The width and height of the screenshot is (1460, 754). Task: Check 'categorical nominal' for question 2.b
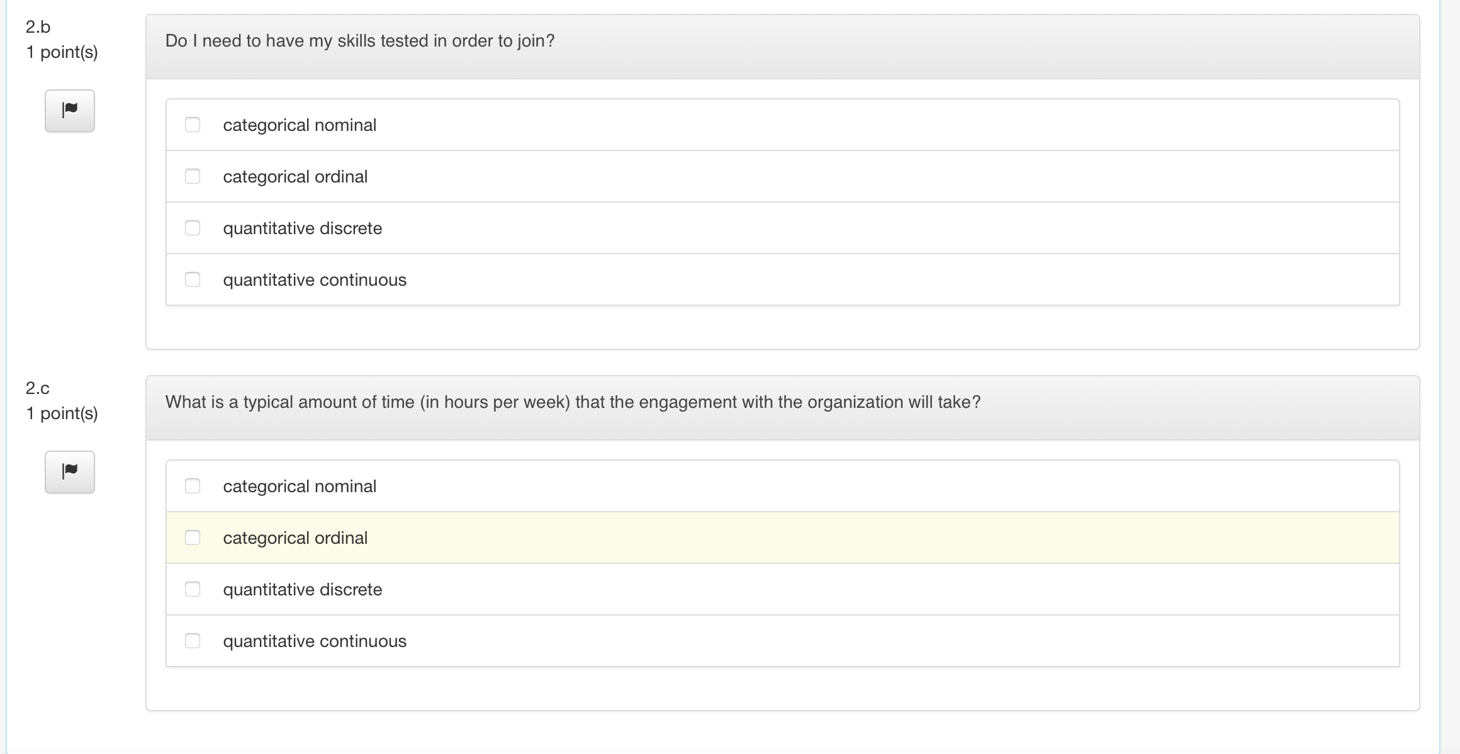tap(193, 125)
